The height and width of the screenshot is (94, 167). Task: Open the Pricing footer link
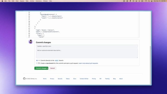point(94,79)
